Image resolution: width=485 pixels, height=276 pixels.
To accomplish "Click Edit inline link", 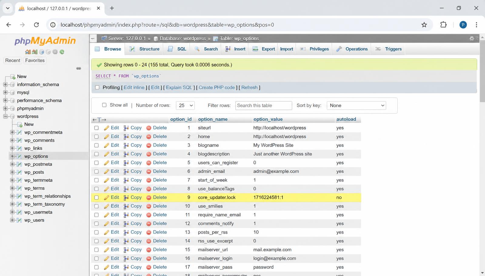I will [134, 87].
